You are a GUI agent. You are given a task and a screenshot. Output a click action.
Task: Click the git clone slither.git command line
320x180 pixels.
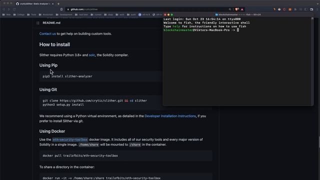pos(94,100)
